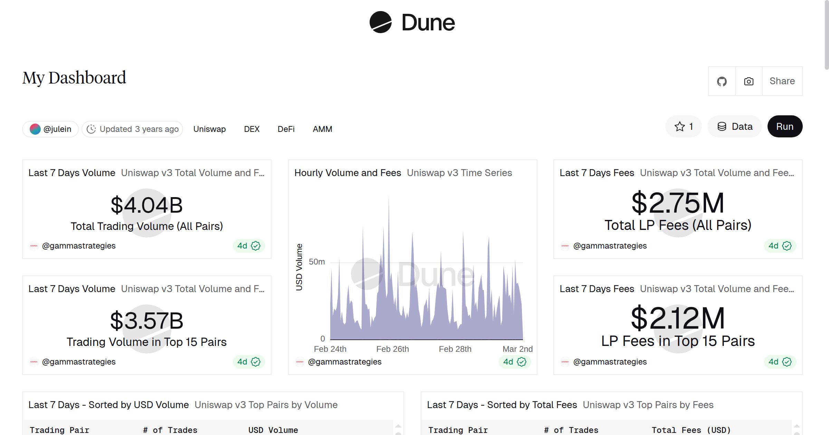Viewport: 829px width, 435px height.
Task: Select the DeFi tag
Action: coord(286,129)
